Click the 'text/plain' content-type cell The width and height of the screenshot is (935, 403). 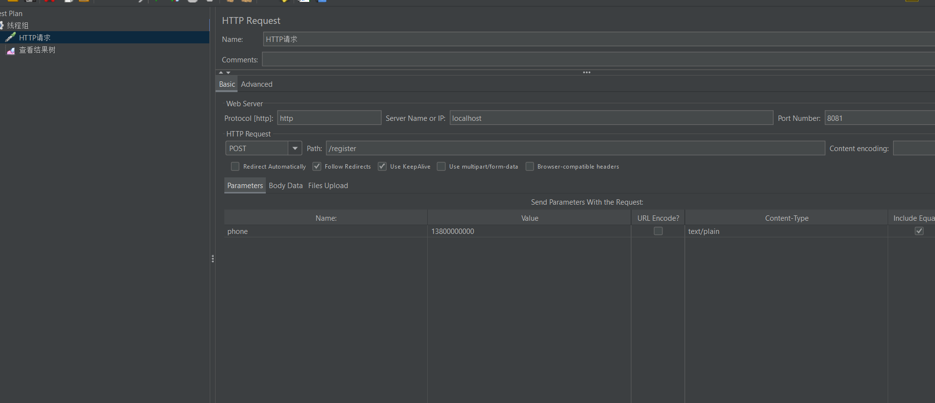[x=787, y=231]
